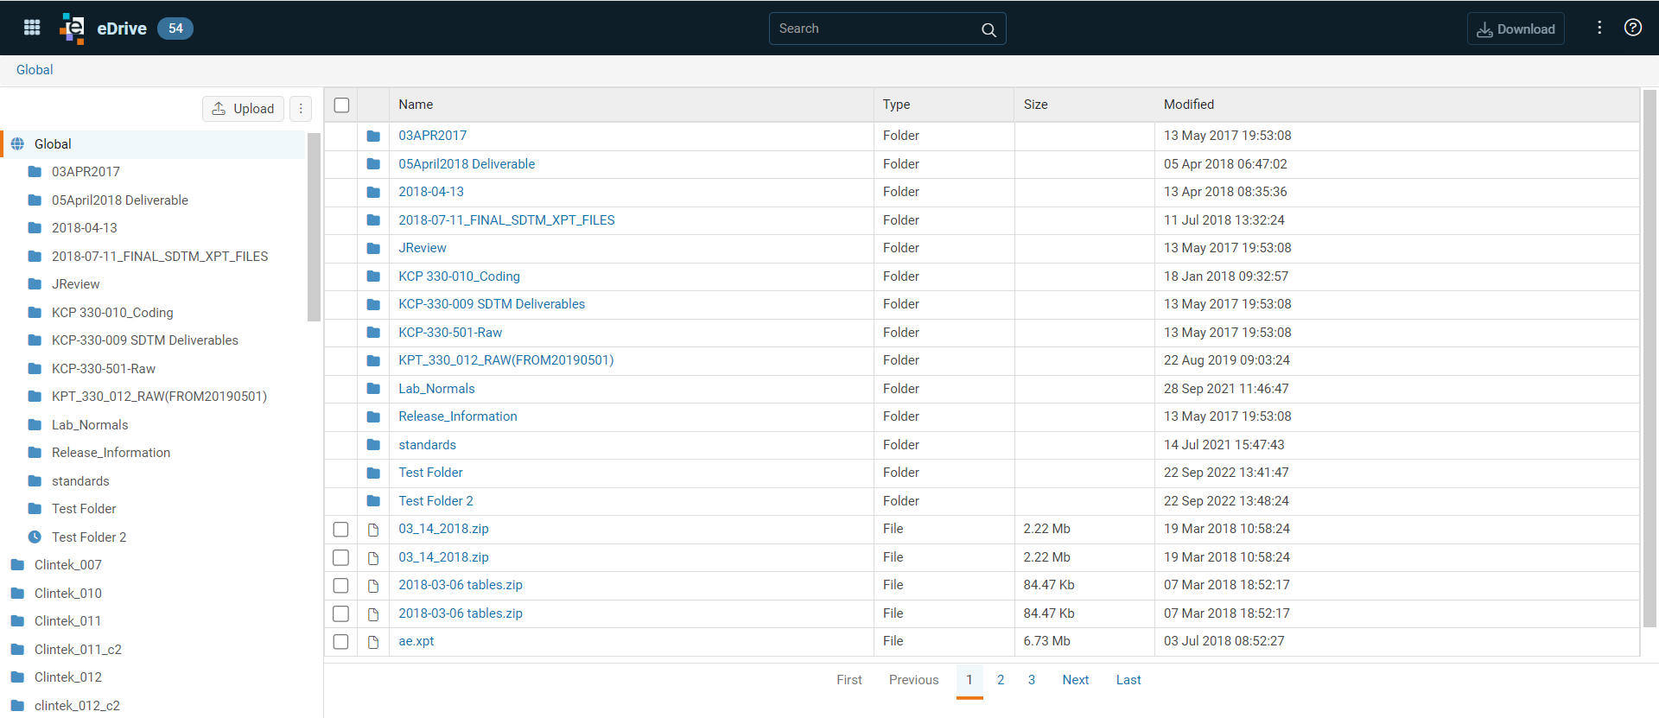Click folder icon beside KCP-330-501-Raw in tree
The height and width of the screenshot is (718, 1659).
tap(35, 369)
